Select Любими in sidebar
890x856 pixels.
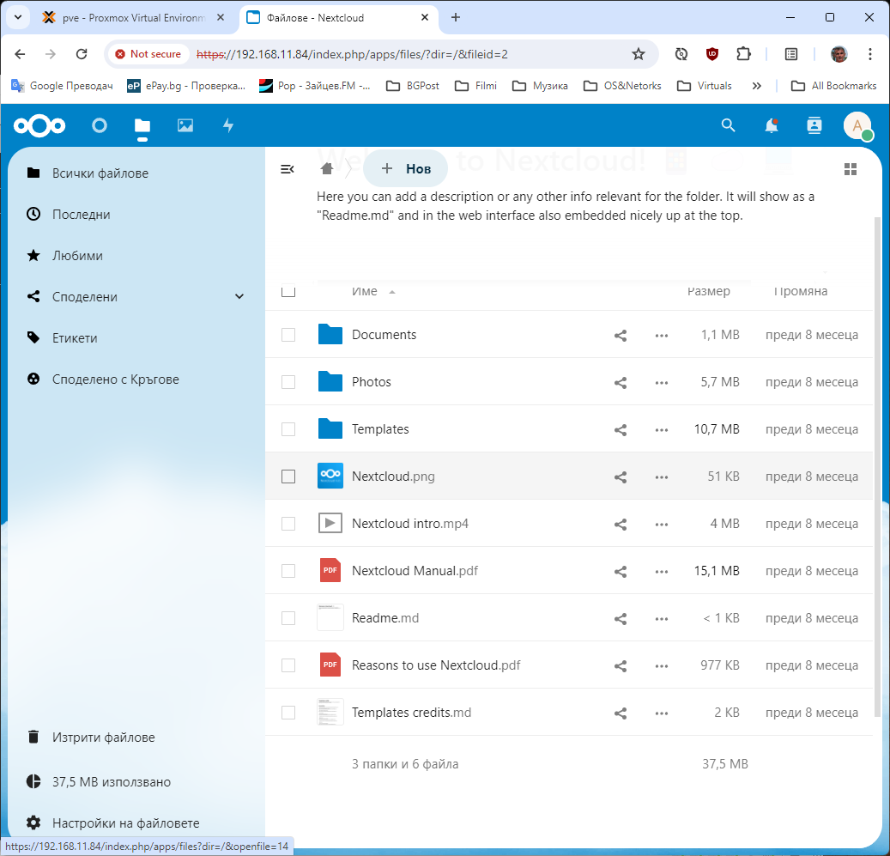click(136, 256)
